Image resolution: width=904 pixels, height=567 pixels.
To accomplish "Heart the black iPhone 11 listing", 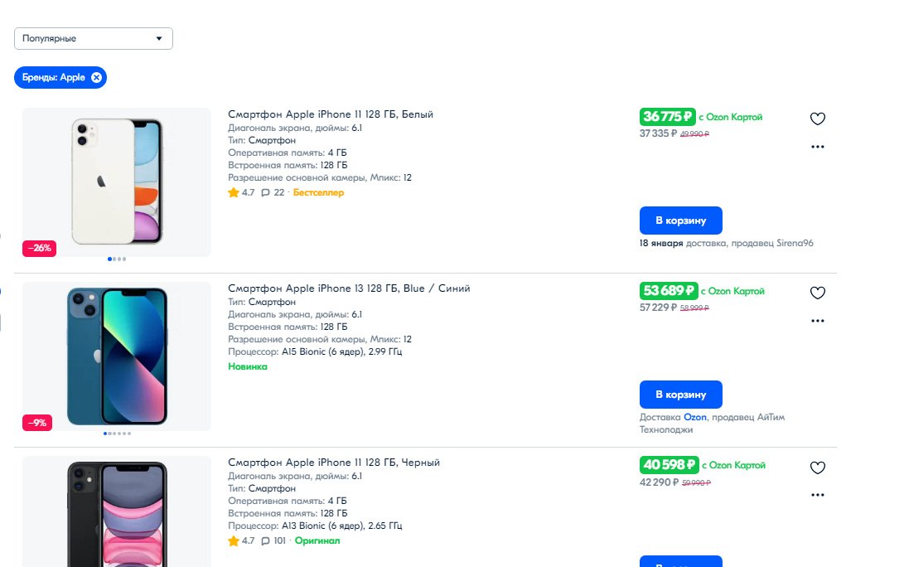I will 817,468.
